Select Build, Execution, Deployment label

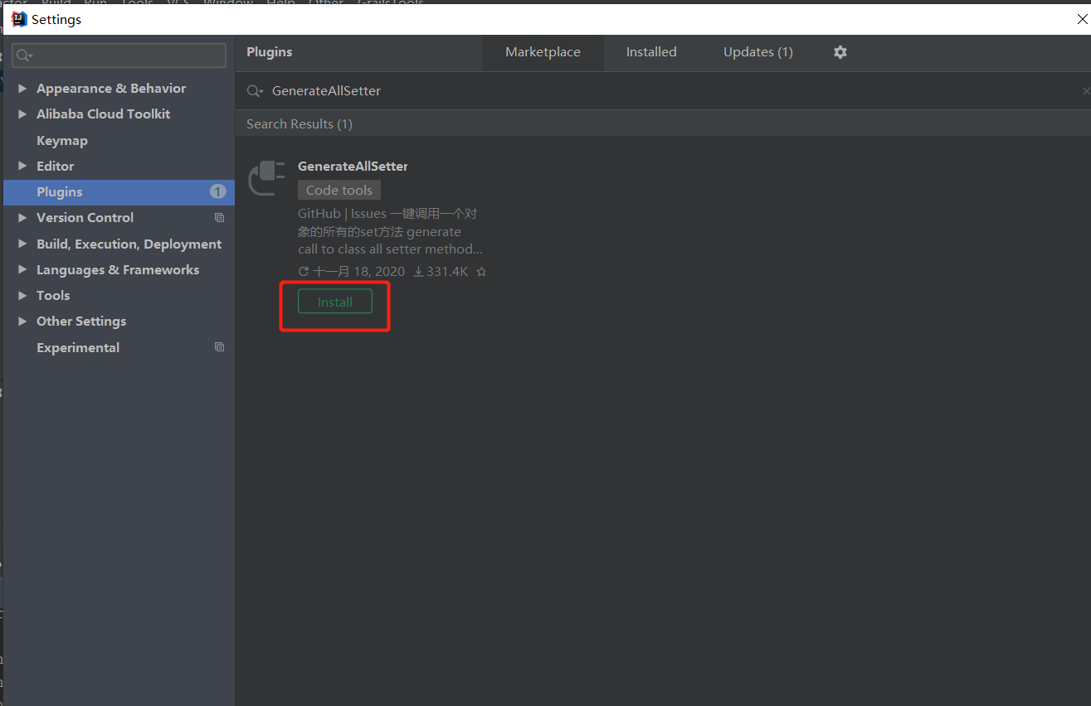coord(129,244)
